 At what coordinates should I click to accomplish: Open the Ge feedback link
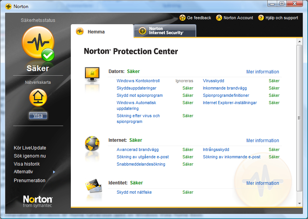[199, 18]
